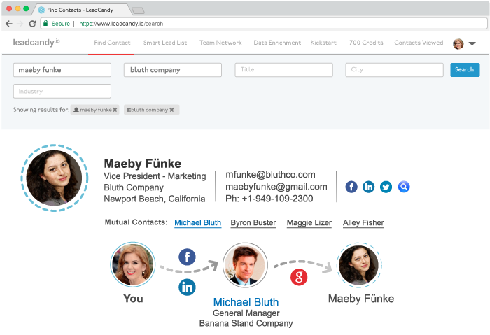
Task: Click the browser forward arrow
Action: tap(20, 24)
